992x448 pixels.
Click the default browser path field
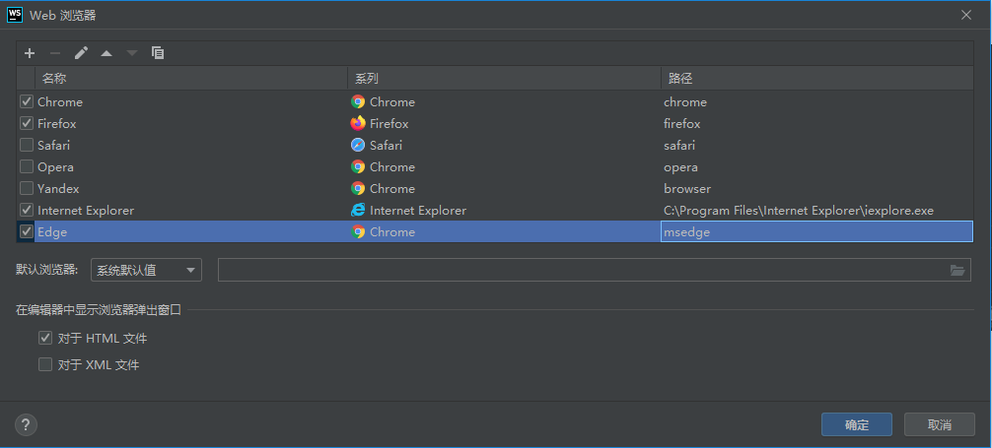(x=594, y=271)
